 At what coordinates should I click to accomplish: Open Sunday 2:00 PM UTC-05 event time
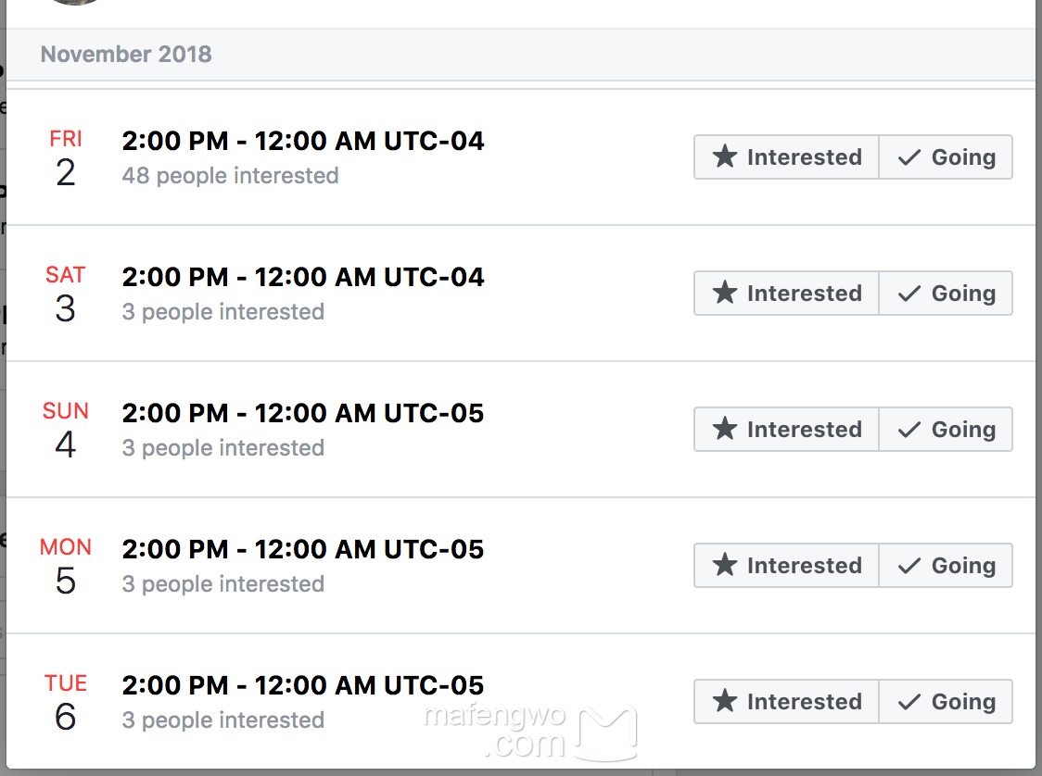click(303, 413)
